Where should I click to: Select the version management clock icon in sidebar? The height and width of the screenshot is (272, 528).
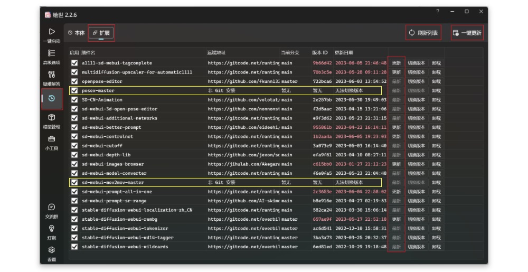point(52,98)
